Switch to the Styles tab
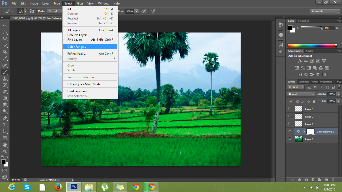342x192 pixels. pyautogui.click(x=309, y=51)
